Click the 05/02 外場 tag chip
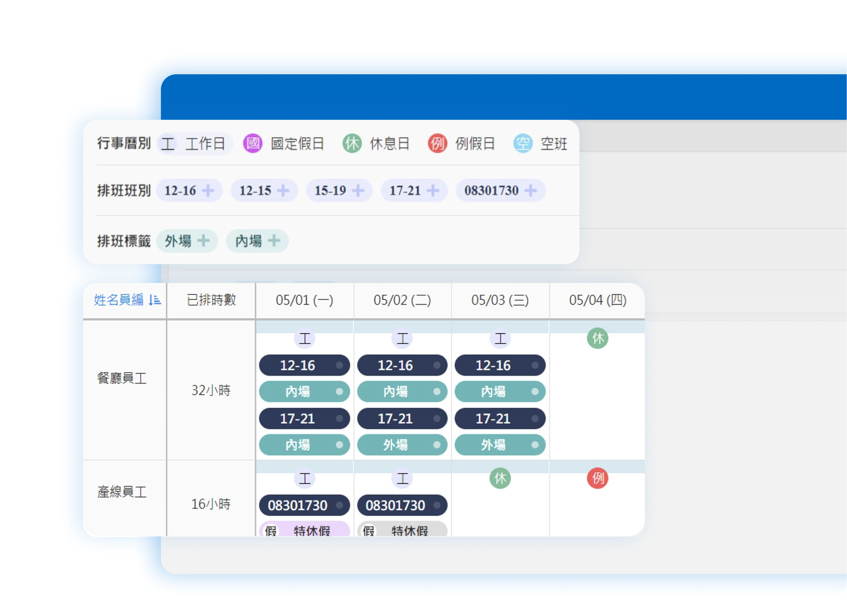 pos(402,445)
